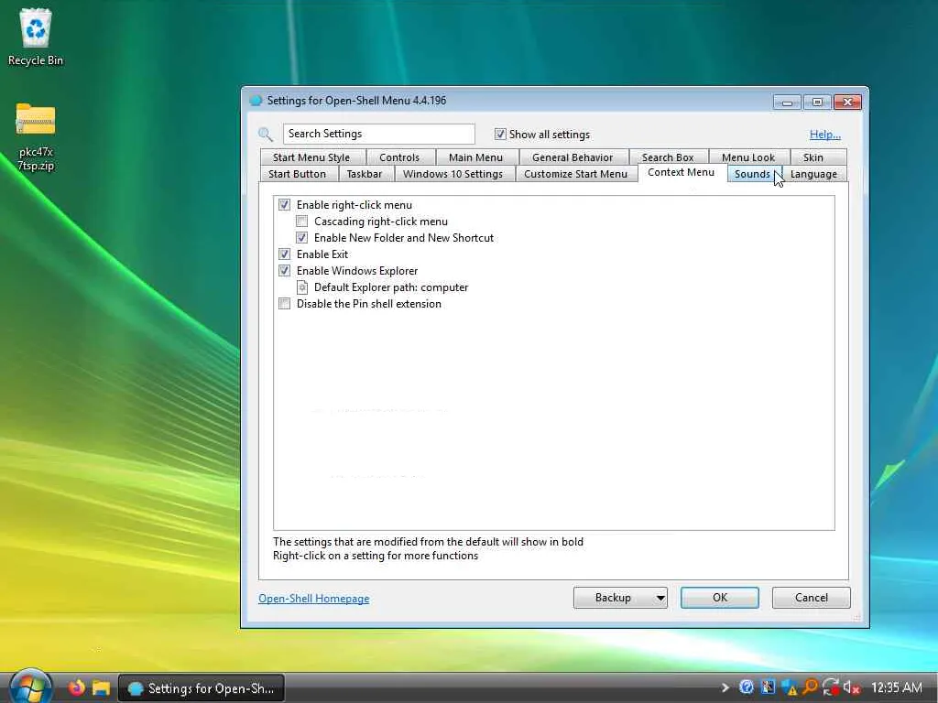Click the orange magnifier tray icon
Screen dimensions: 938x703
click(810, 687)
